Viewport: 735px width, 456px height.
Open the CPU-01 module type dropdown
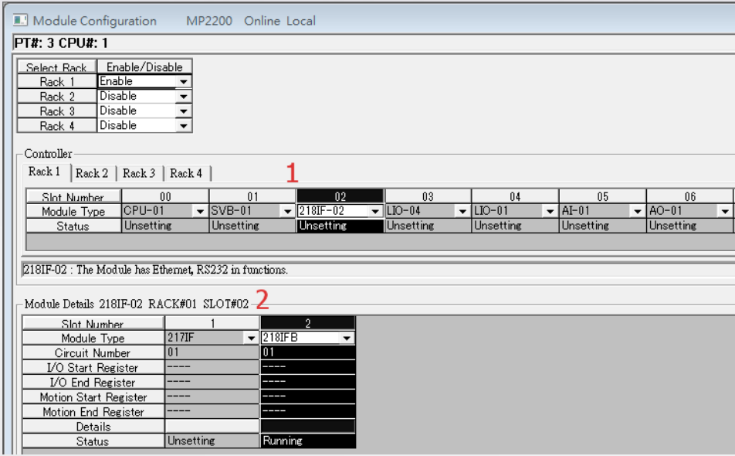(200, 211)
